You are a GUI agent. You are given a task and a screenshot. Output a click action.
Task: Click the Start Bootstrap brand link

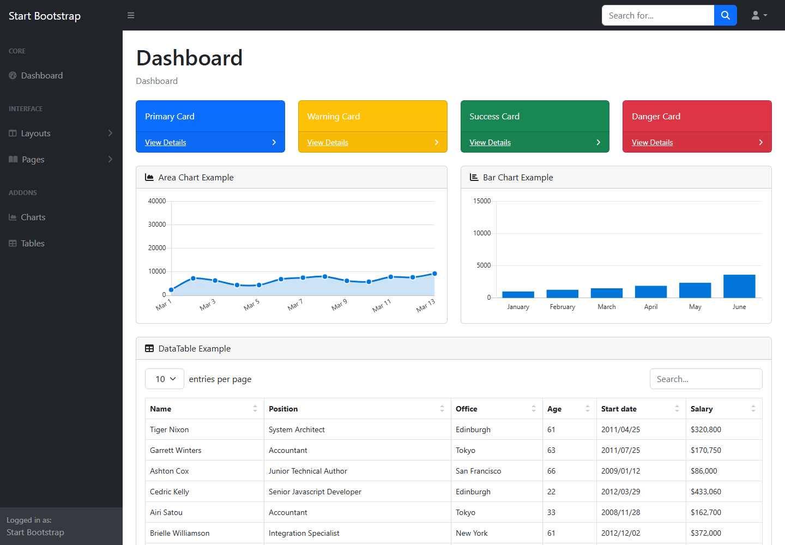click(45, 16)
